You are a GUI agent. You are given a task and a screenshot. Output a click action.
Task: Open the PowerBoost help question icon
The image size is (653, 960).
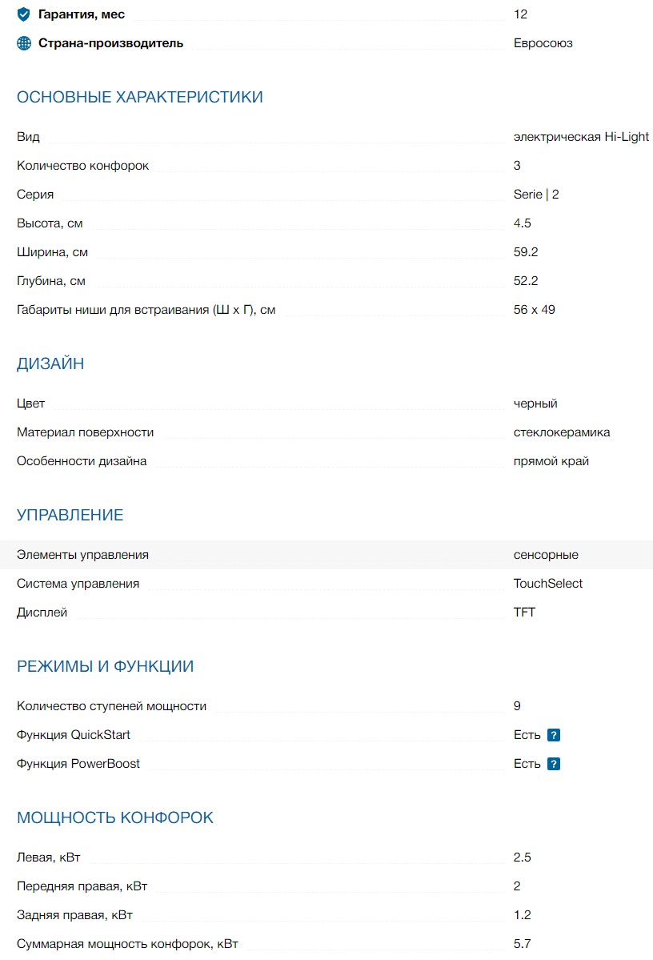click(x=554, y=764)
